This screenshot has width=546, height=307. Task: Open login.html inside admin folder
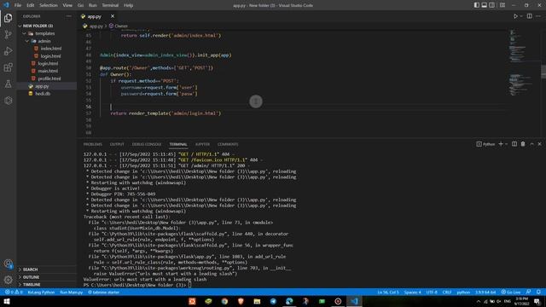coord(50,56)
